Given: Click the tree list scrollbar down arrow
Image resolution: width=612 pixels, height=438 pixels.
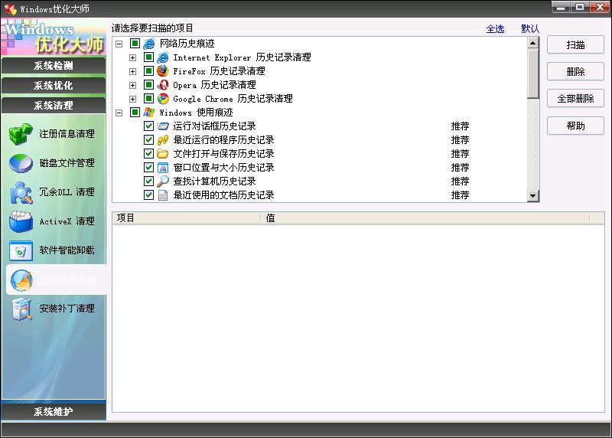Looking at the screenshot, I should [533, 196].
